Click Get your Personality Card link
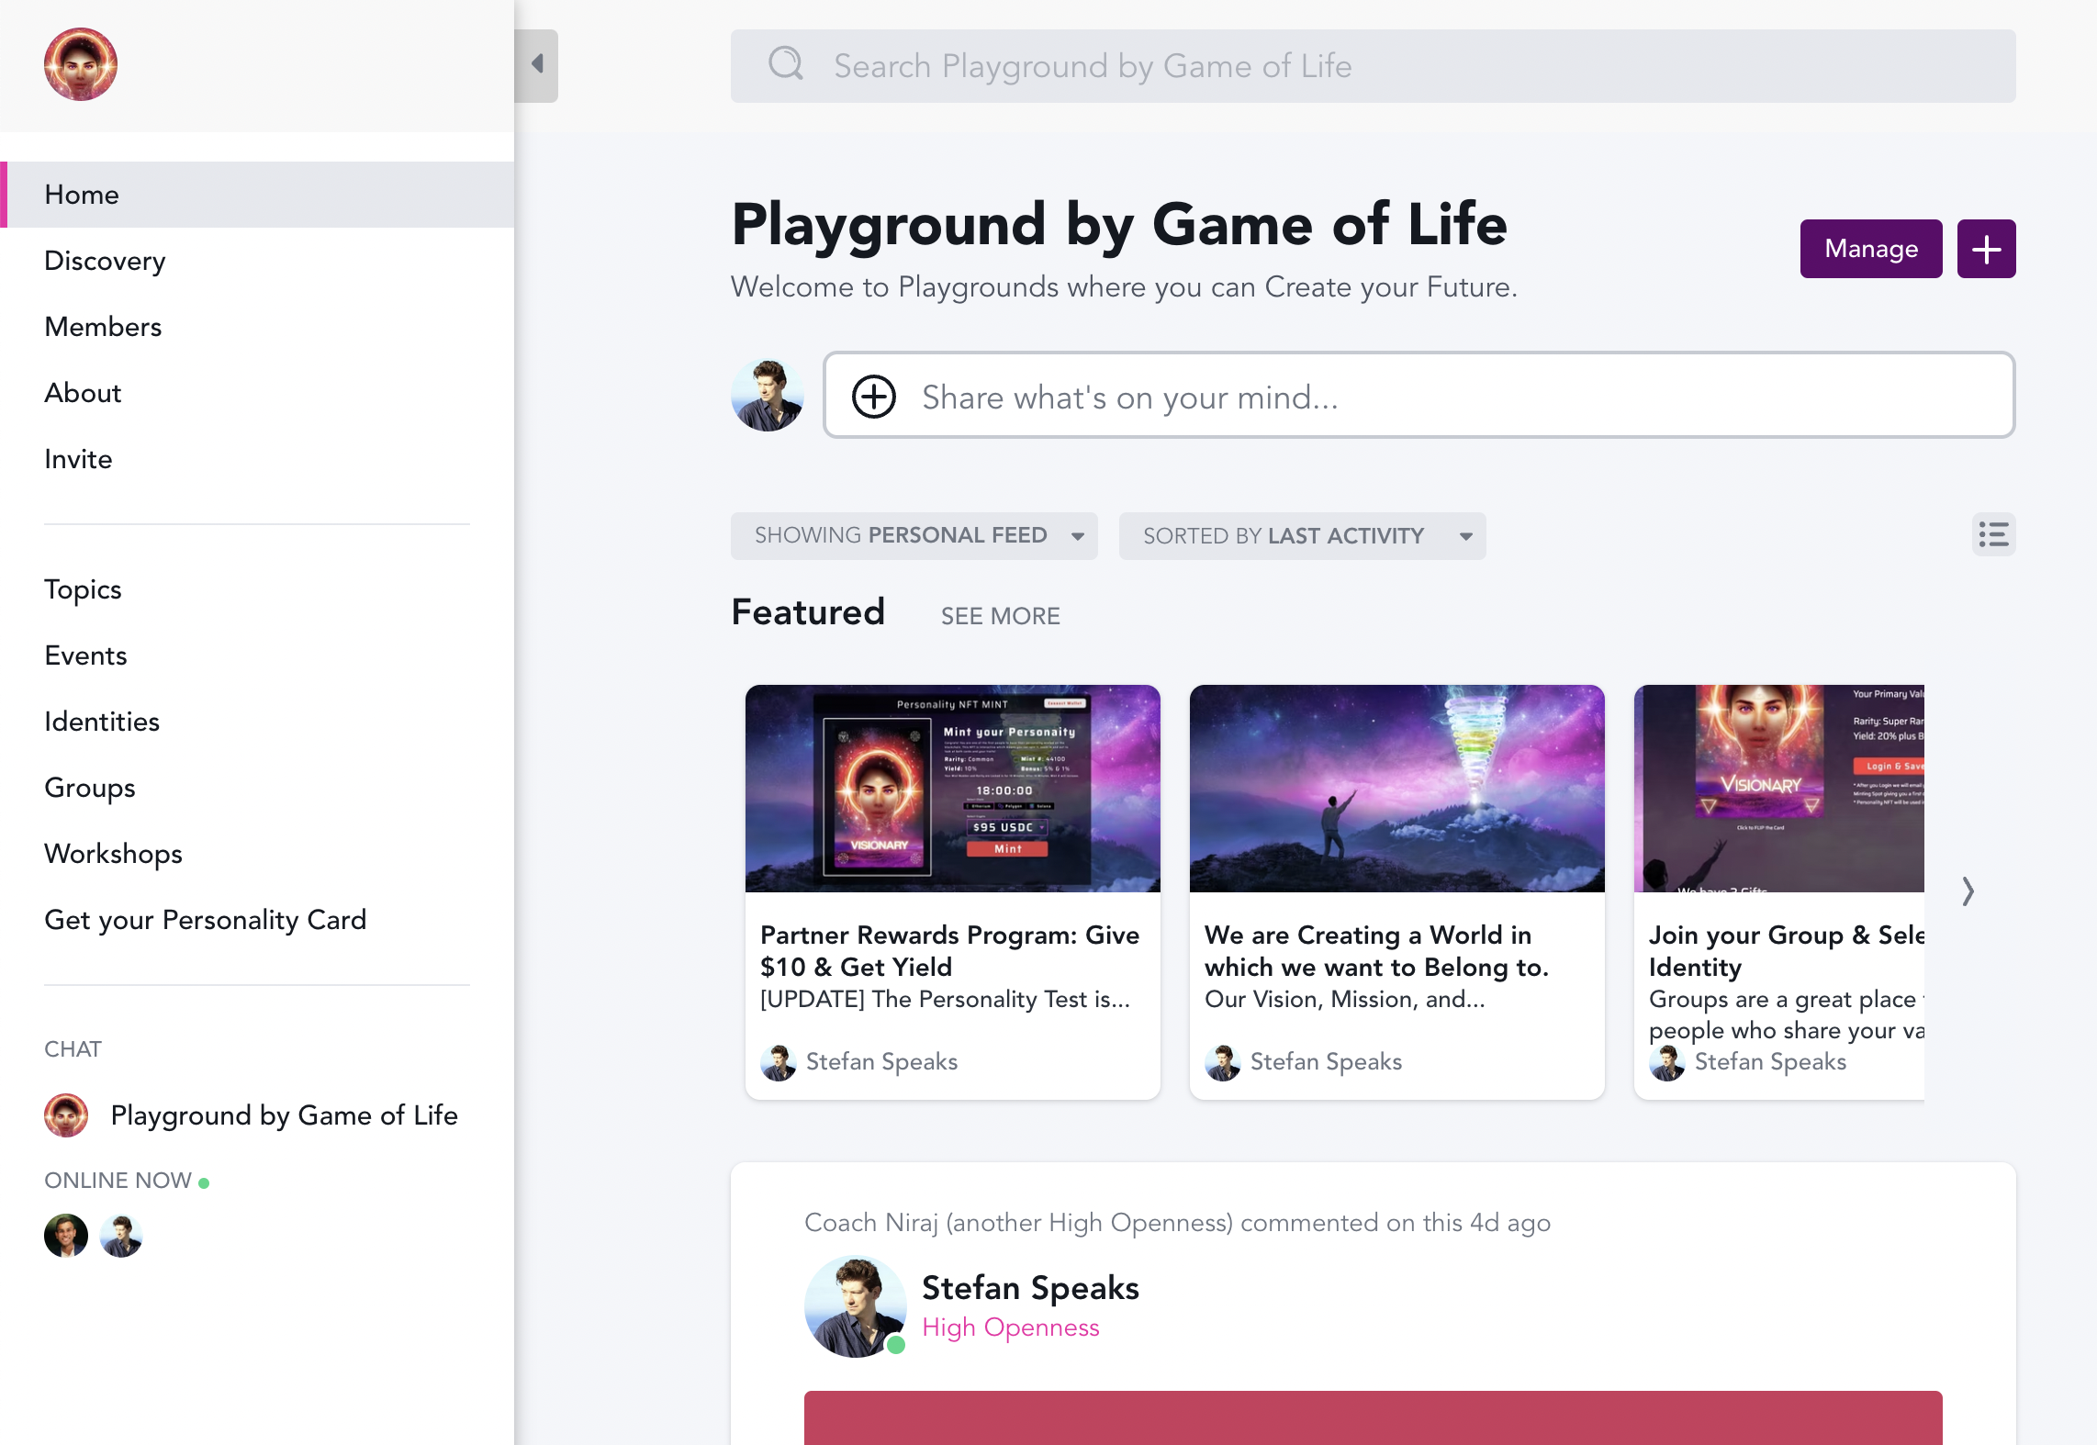 tap(257, 920)
